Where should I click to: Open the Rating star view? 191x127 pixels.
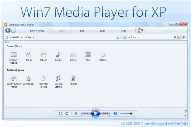tap(103, 56)
